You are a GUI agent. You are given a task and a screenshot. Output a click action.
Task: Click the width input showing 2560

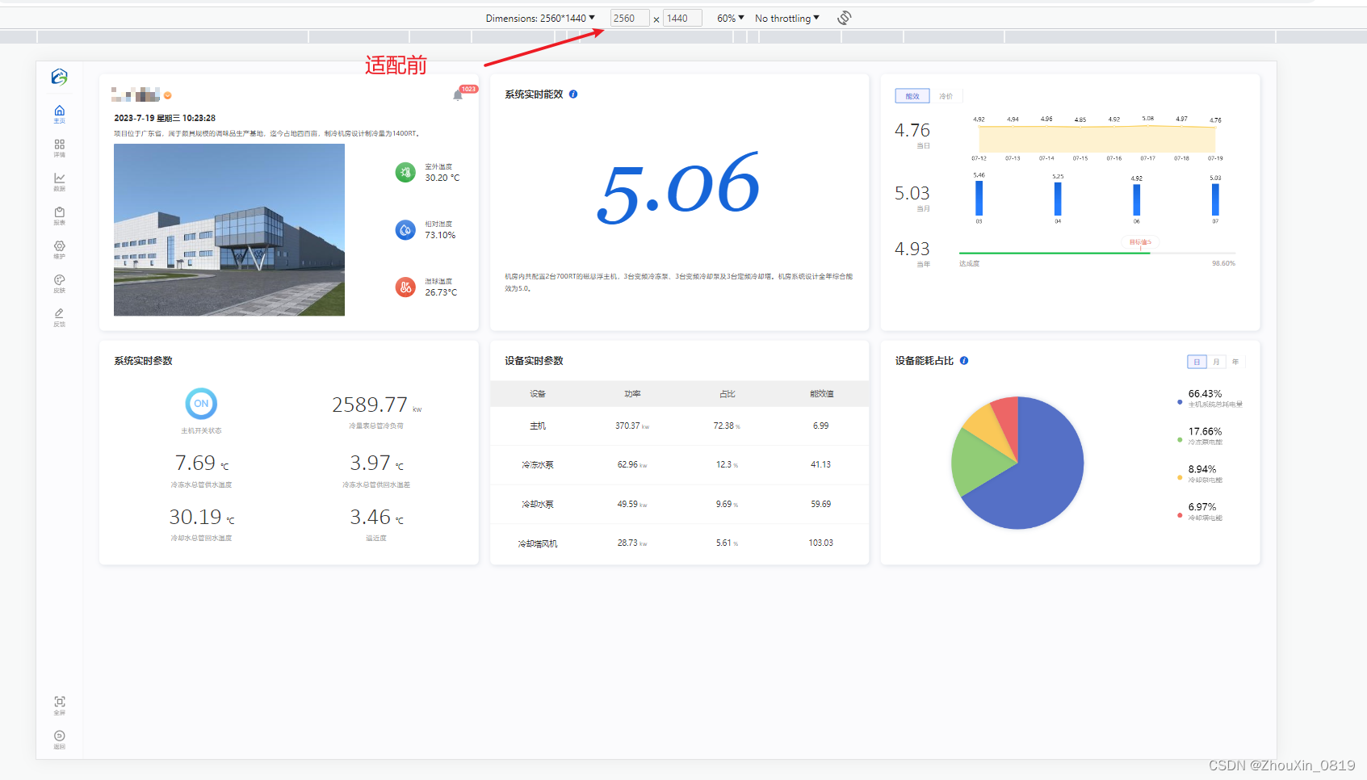click(x=630, y=18)
